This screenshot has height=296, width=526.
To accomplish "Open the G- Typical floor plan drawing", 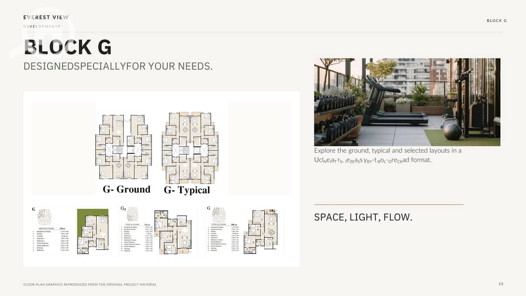I will pyautogui.click(x=190, y=147).
